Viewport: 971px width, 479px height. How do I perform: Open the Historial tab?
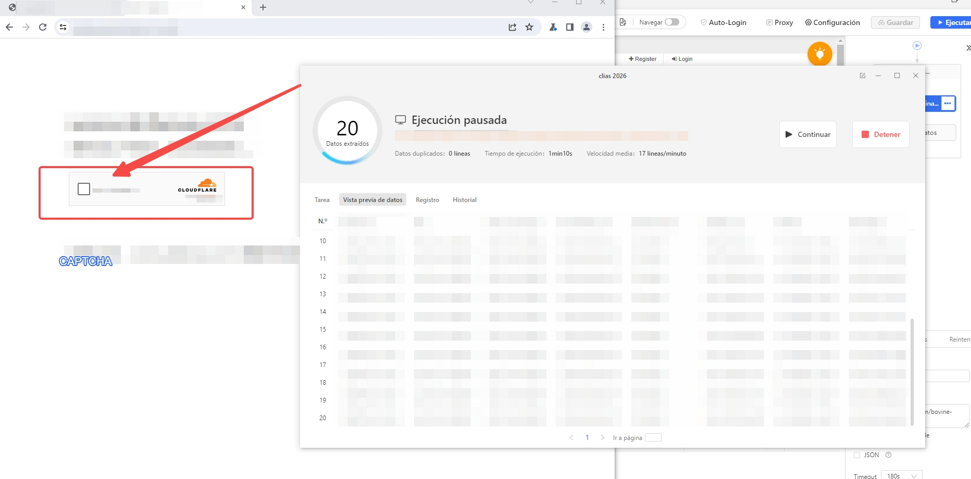464,200
